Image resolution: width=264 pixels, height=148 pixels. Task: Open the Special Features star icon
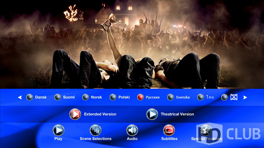[x=206, y=130]
